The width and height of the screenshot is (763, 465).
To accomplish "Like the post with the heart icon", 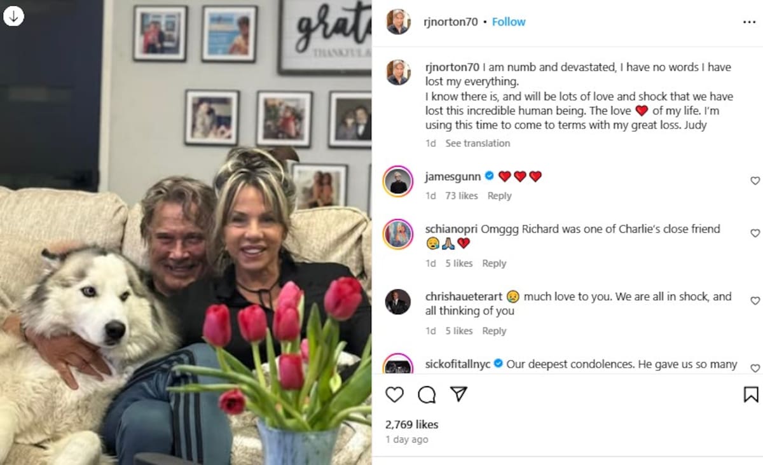I will tap(394, 394).
